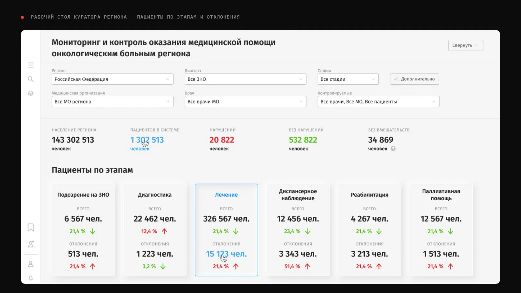Click 12 456 чел. total value
The height and width of the screenshot is (293, 521).
point(298,219)
